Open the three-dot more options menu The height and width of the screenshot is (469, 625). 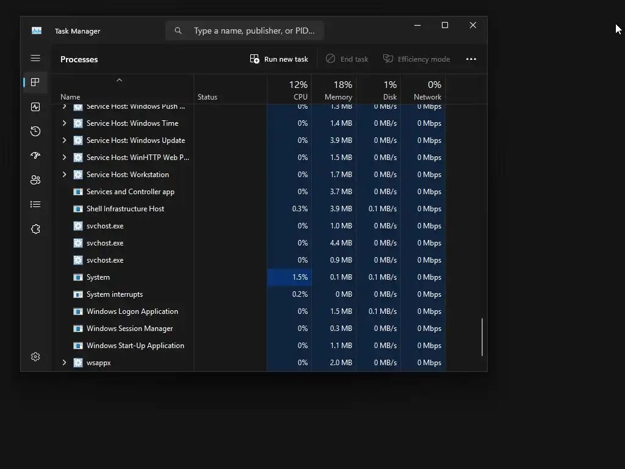(471, 59)
